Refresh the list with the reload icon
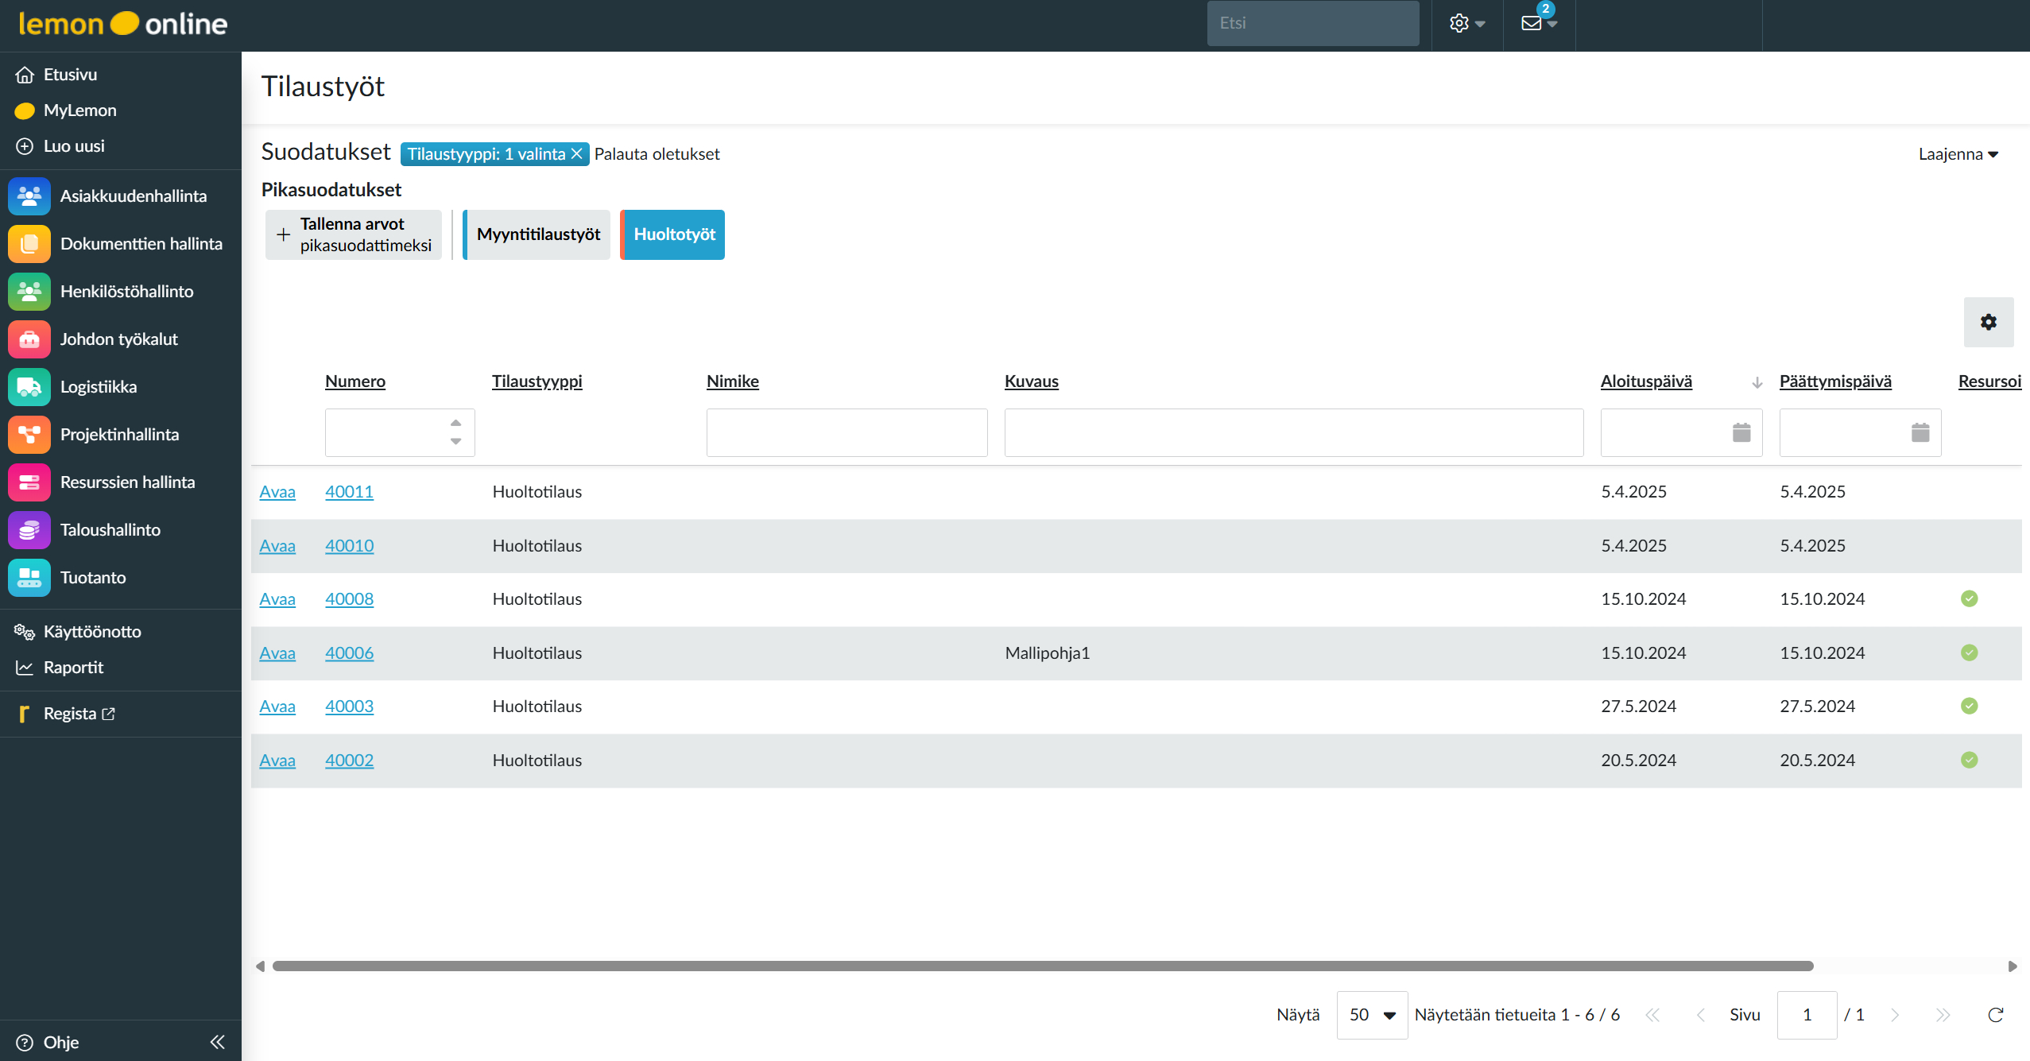 pyautogui.click(x=1995, y=1015)
